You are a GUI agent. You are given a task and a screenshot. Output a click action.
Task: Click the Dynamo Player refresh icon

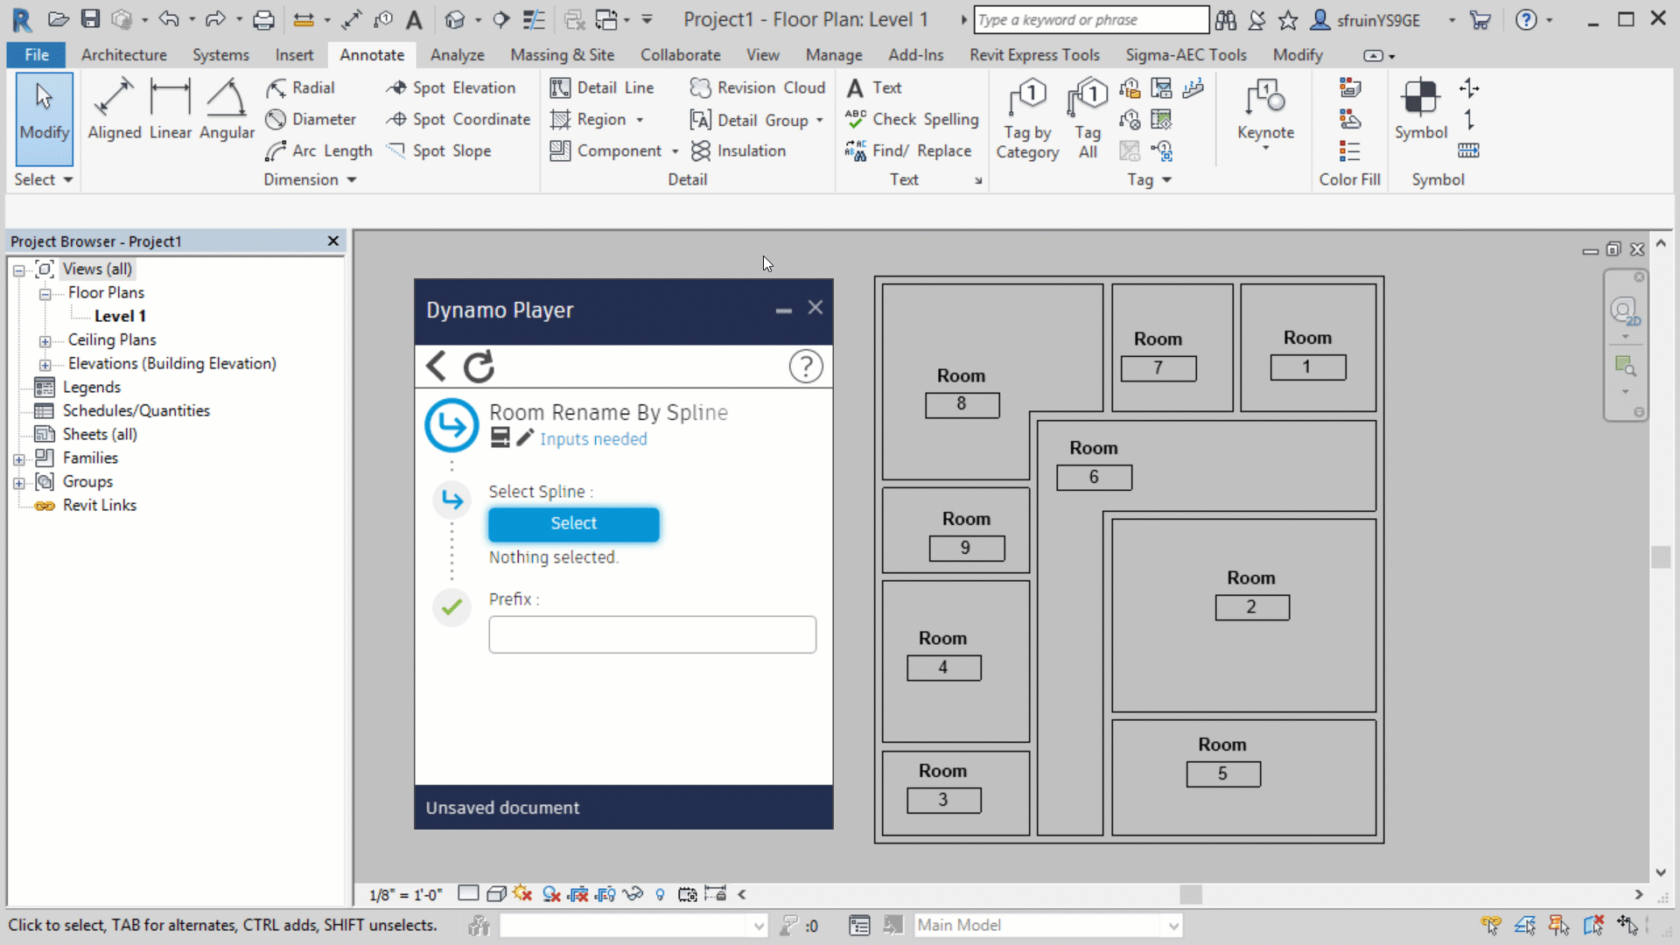pyautogui.click(x=479, y=367)
